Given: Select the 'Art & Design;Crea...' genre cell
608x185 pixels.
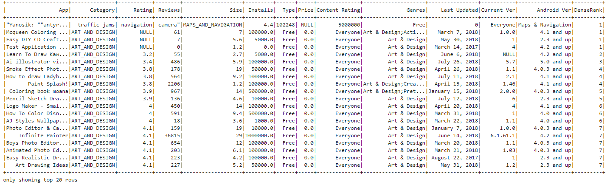Looking at the screenshot, I should point(394,84).
